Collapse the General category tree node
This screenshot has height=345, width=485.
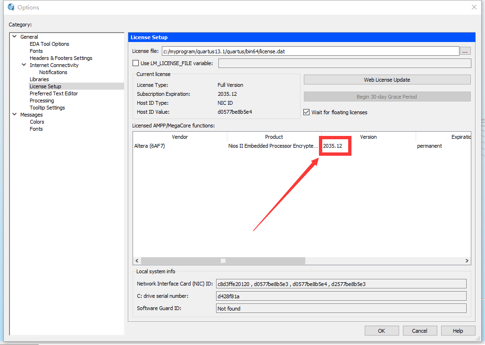click(15, 36)
